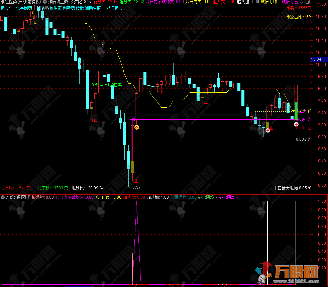Click the 总上涨: 1541 只 statistic
This screenshot has width=328, height=287.
pos(16,188)
